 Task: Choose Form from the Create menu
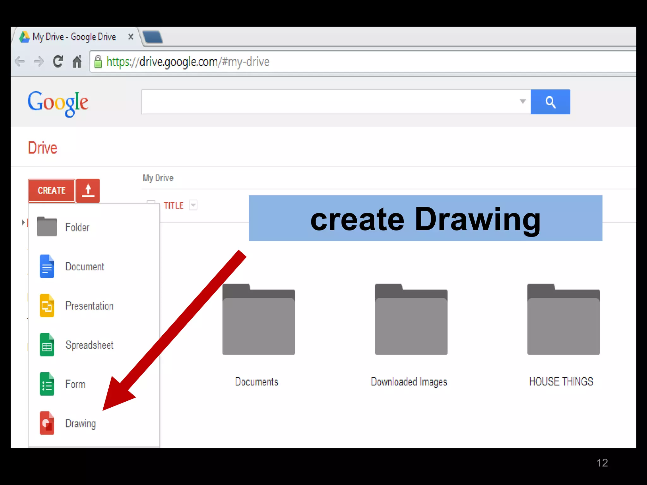(x=94, y=384)
